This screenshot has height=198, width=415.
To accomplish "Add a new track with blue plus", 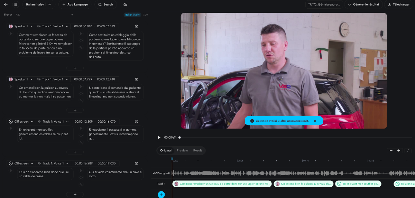I will pos(161,195).
